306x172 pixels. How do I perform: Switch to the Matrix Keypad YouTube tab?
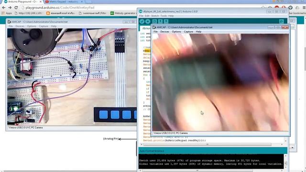[x=64, y=1]
